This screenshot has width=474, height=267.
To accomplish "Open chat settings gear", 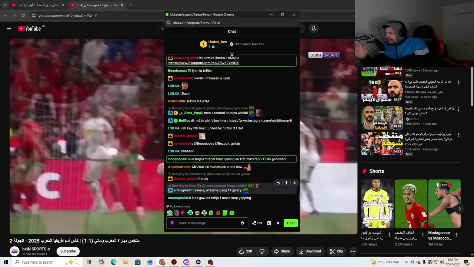I will pos(278,223).
